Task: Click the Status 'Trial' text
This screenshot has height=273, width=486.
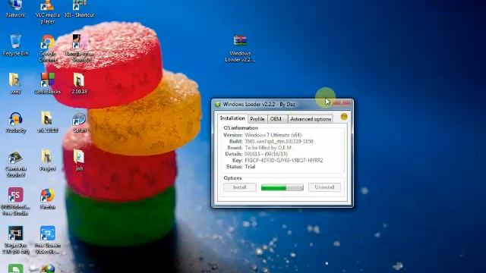Action: click(x=250, y=167)
